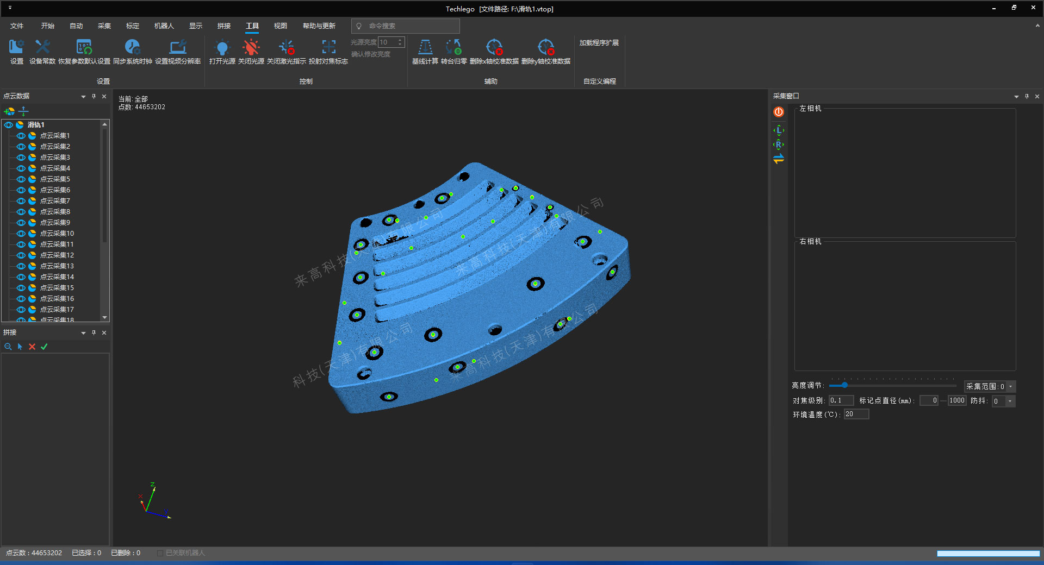This screenshot has width=1044, height=565.
Task: Click the 加载程序扩展 button
Action: pos(599,43)
